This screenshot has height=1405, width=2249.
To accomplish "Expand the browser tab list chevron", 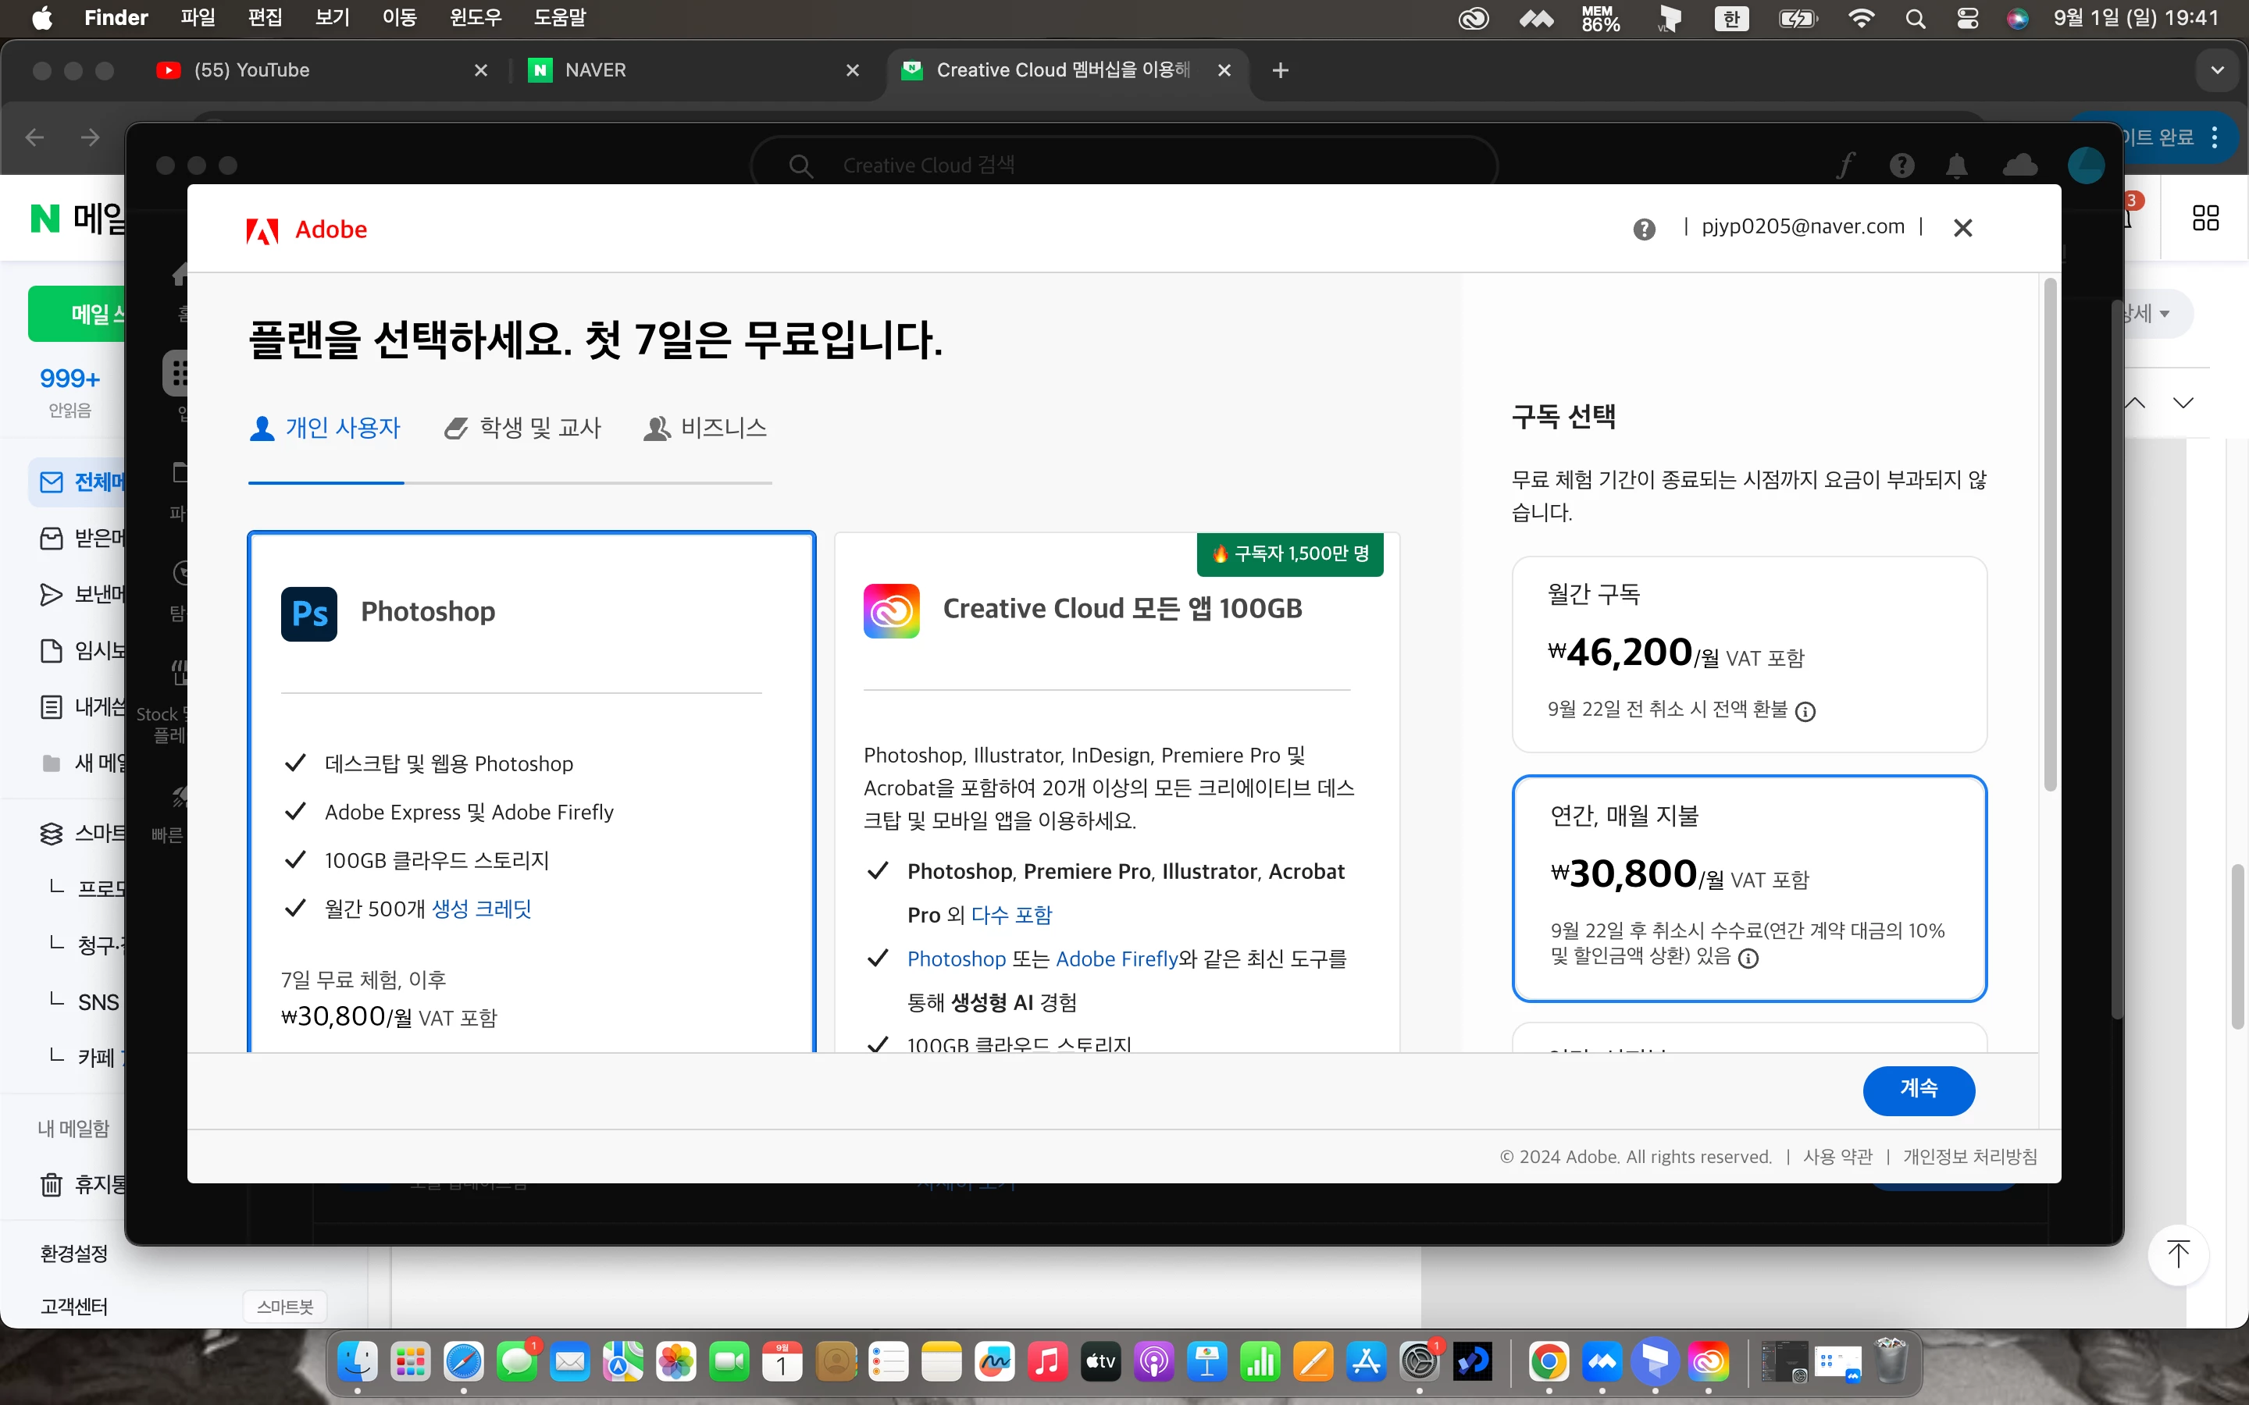I will coord(2218,69).
